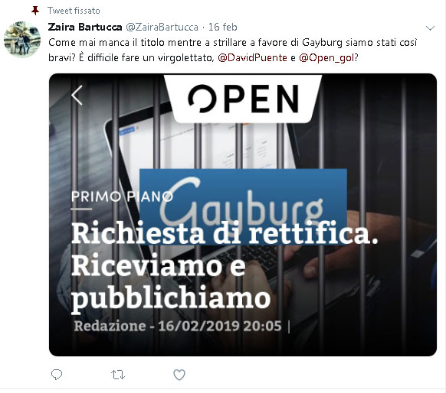
Task: Retweet this post using the arrows icon
Action: (x=118, y=375)
